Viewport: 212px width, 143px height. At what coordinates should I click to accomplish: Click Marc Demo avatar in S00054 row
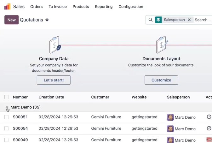pos(170,128)
